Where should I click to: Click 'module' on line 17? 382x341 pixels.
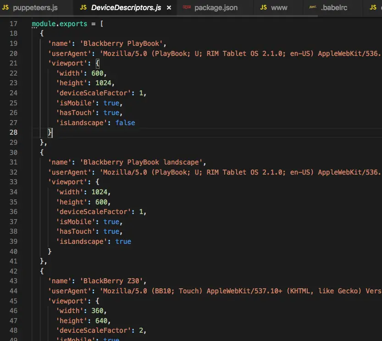(44, 24)
